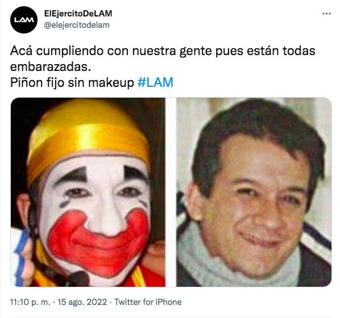
Task: Open the right photo of man in scarf
Action: click(x=254, y=192)
